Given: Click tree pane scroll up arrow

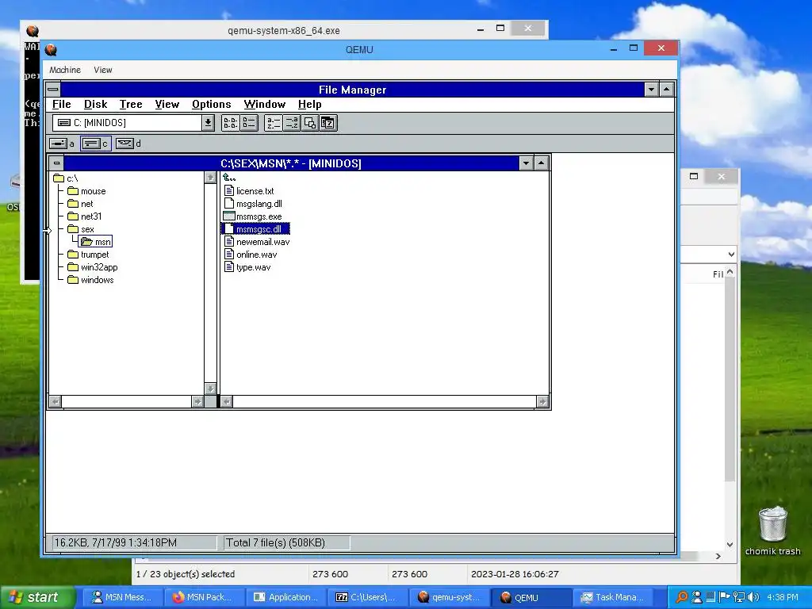Looking at the screenshot, I should point(210,178).
